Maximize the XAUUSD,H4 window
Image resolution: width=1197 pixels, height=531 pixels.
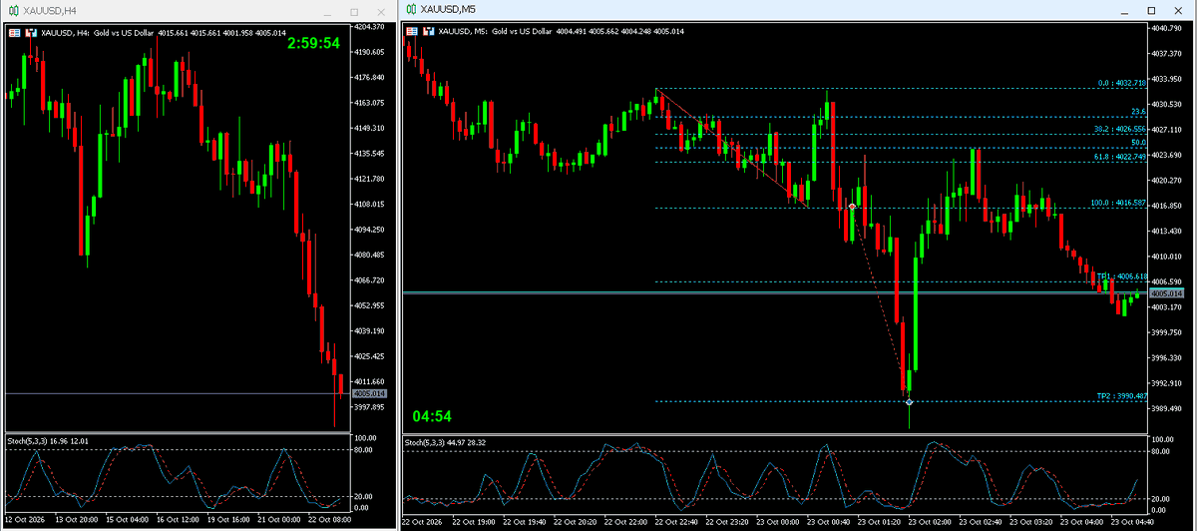[354, 11]
